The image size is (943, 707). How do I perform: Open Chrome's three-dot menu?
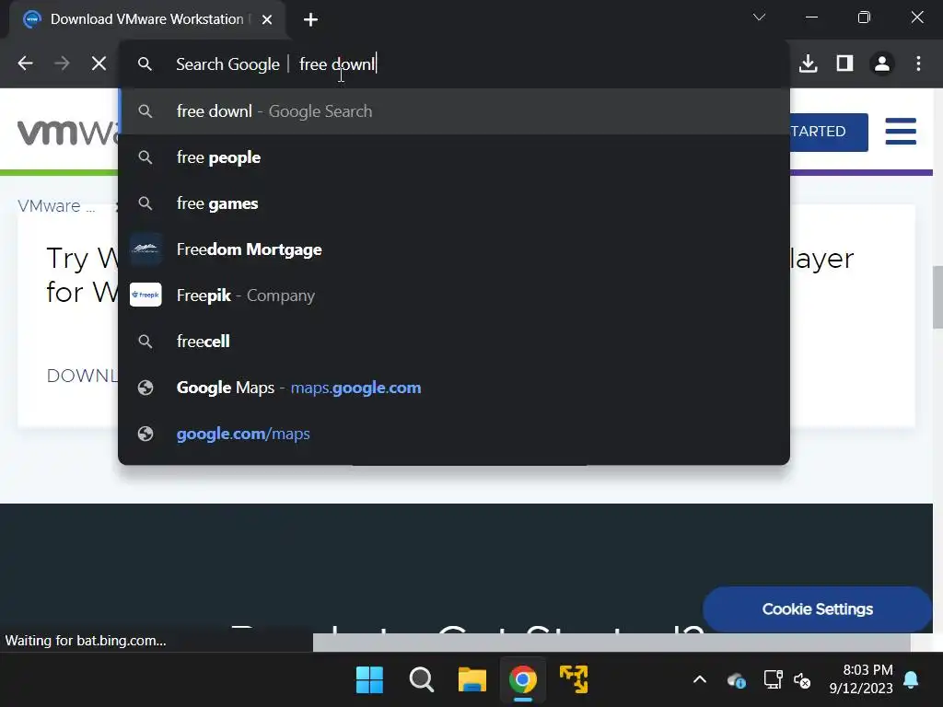(x=918, y=64)
